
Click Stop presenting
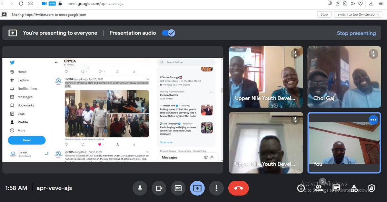pyautogui.click(x=356, y=33)
